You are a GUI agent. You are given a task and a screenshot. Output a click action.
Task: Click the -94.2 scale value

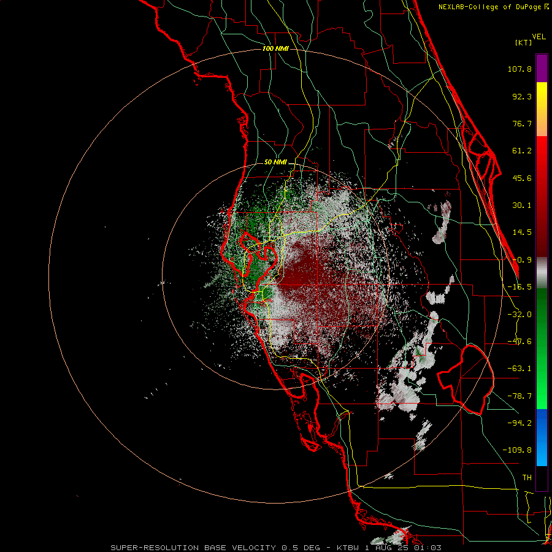pos(519,423)
